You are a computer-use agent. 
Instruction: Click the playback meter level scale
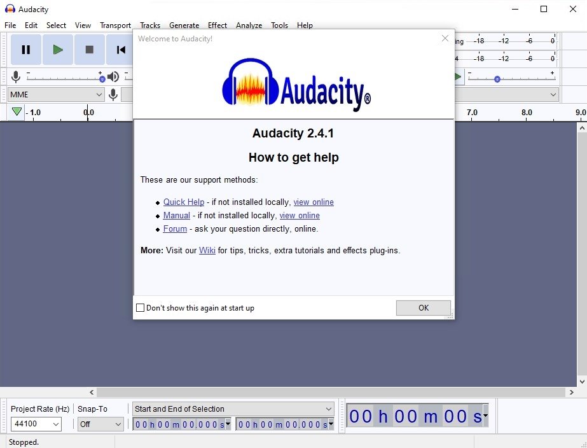coord(506,59)
